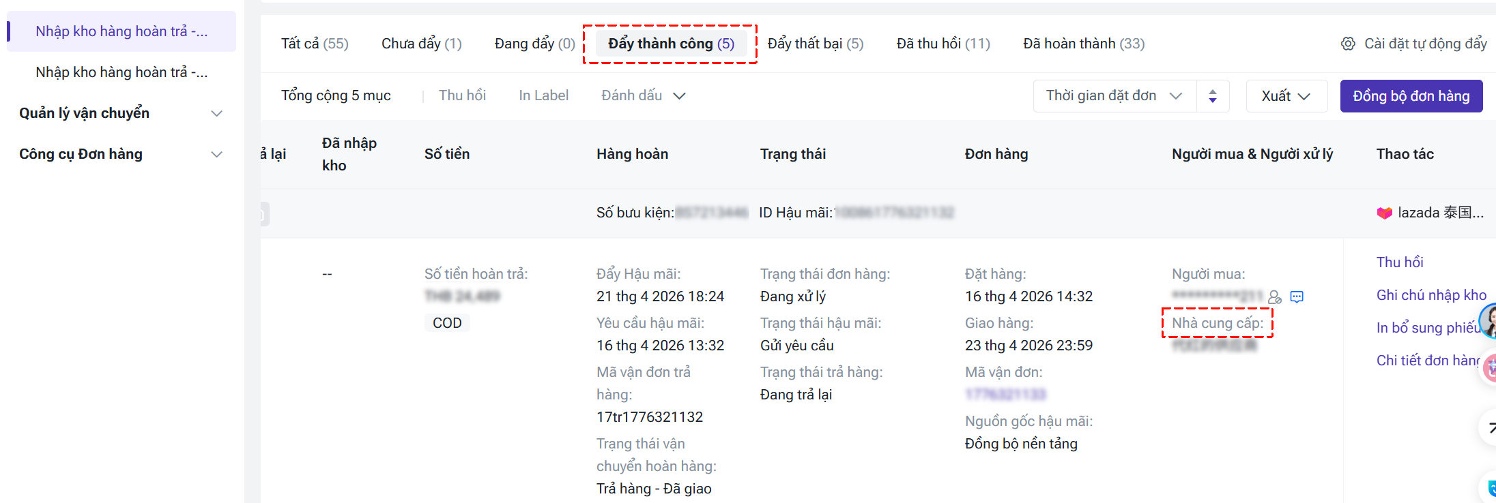Image resolution: width=1496 pixels, height=503 pixels.
Task: Open the Xuất export dropdown
Action: (x=1286, y=96)
